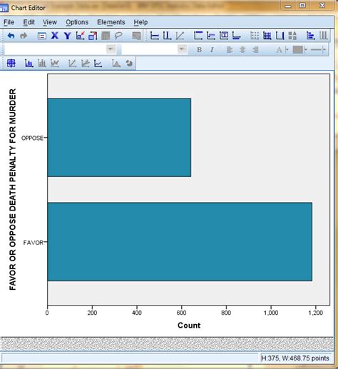
Task: Click the fit line at subgroups icon
Action: pos(86,64)
